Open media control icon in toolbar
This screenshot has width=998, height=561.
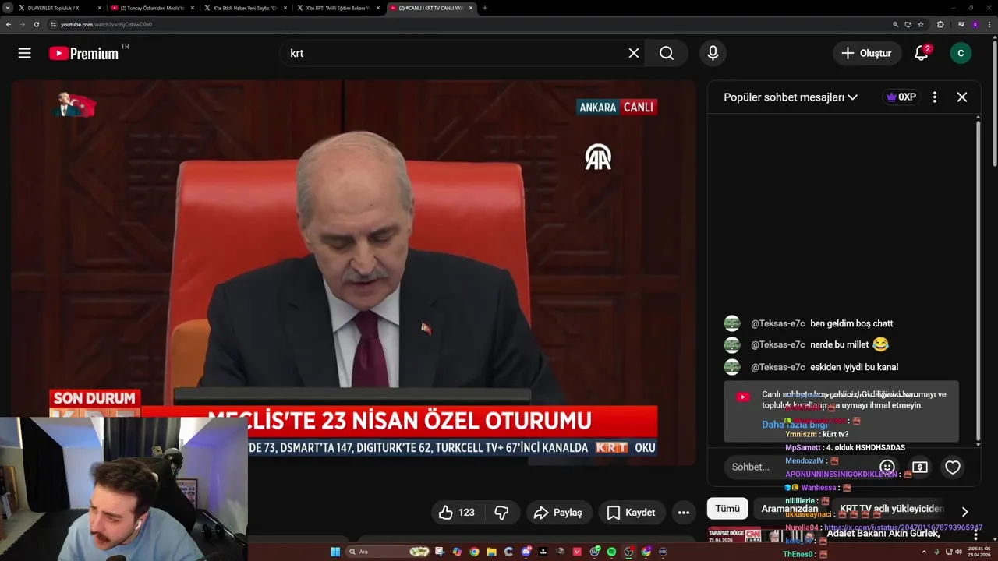[961, 24]
